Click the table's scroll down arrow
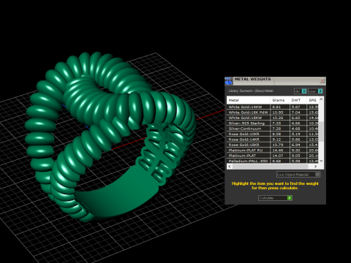The image size is (351, 263). point(321,161)
